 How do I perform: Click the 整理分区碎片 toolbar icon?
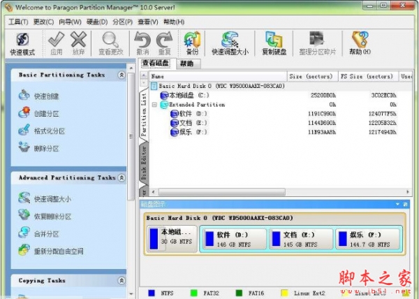(317, 43)
